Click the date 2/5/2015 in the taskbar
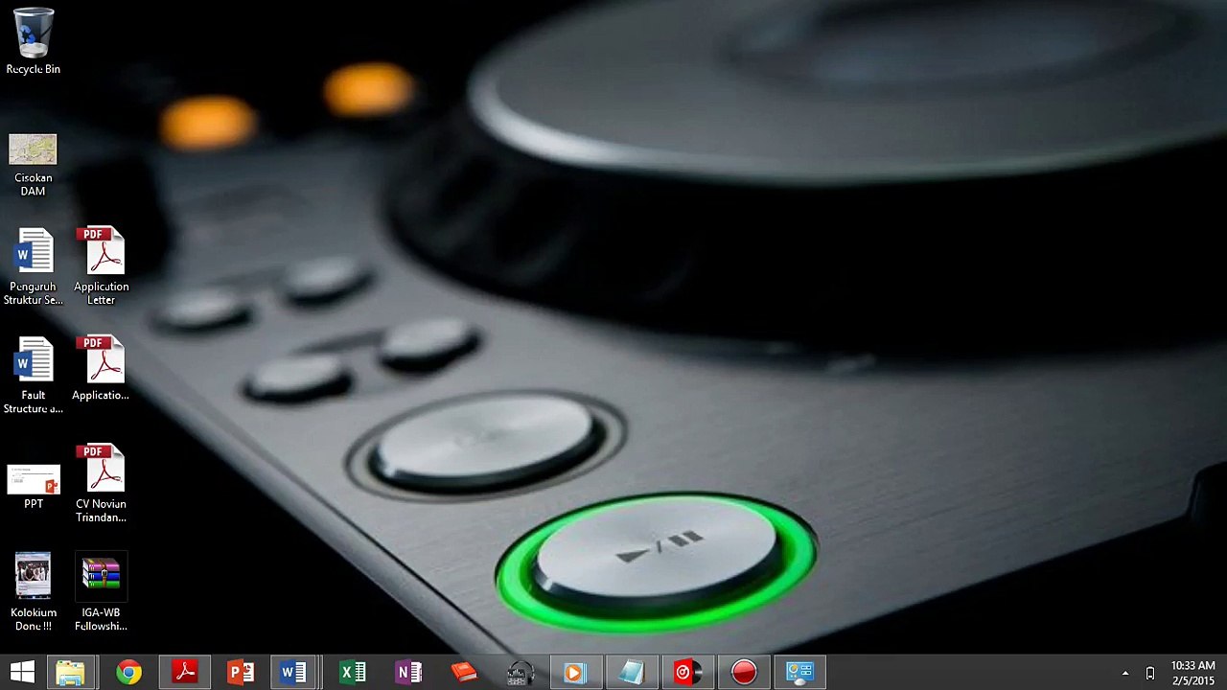Image resolution: width=1227 pixels, height=690 pixels. coord(1192,680)
